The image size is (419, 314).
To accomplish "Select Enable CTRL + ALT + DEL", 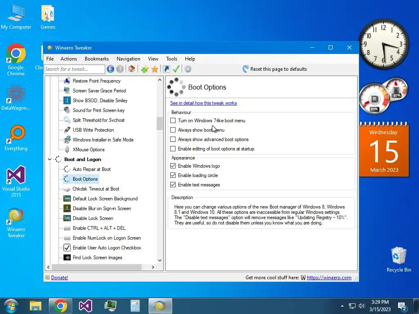I will (99, 228).
